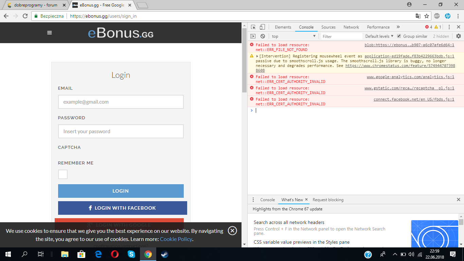Open a new browser tab
The width and height of the screenshot is (464, 261).
pyautogui.click(x=142, y=5)
